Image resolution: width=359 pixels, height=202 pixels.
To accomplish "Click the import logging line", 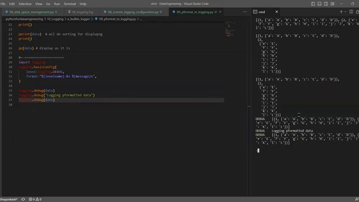I will pos(32,62).
